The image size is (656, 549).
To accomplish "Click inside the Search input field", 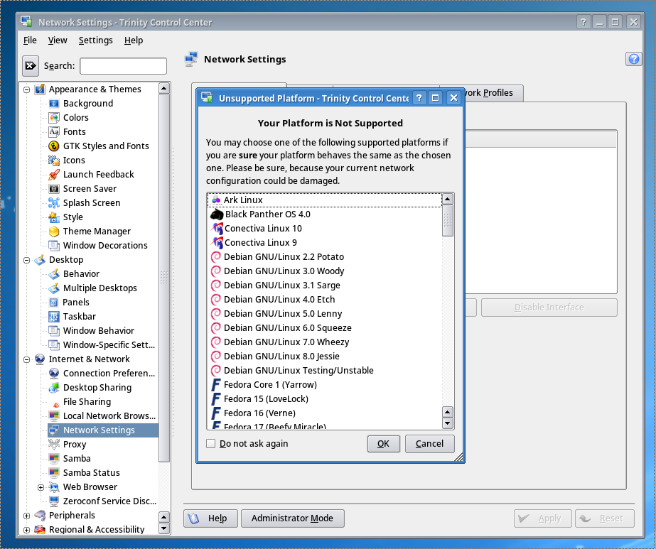I will click(x=124, y=66).
